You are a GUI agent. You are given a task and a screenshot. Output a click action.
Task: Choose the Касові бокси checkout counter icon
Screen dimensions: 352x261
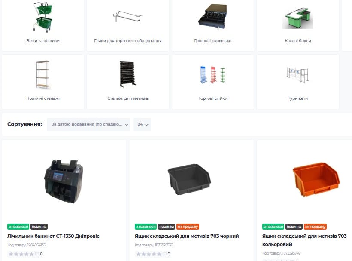(297, 18)
